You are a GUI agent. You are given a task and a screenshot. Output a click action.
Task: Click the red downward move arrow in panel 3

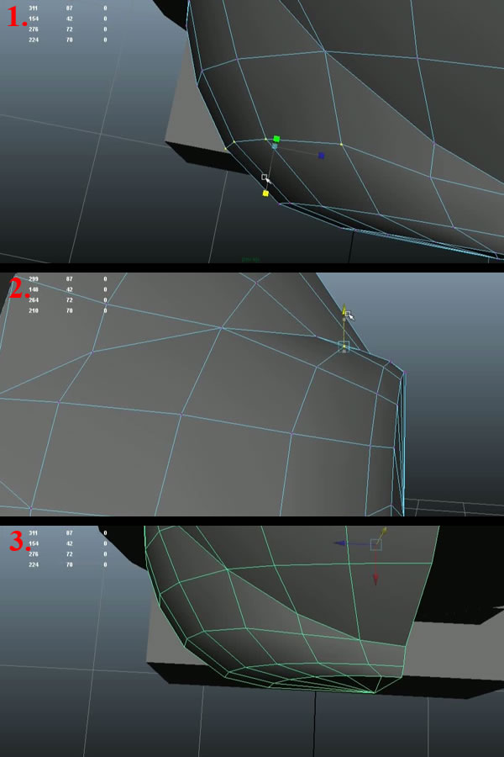[375, 579]
